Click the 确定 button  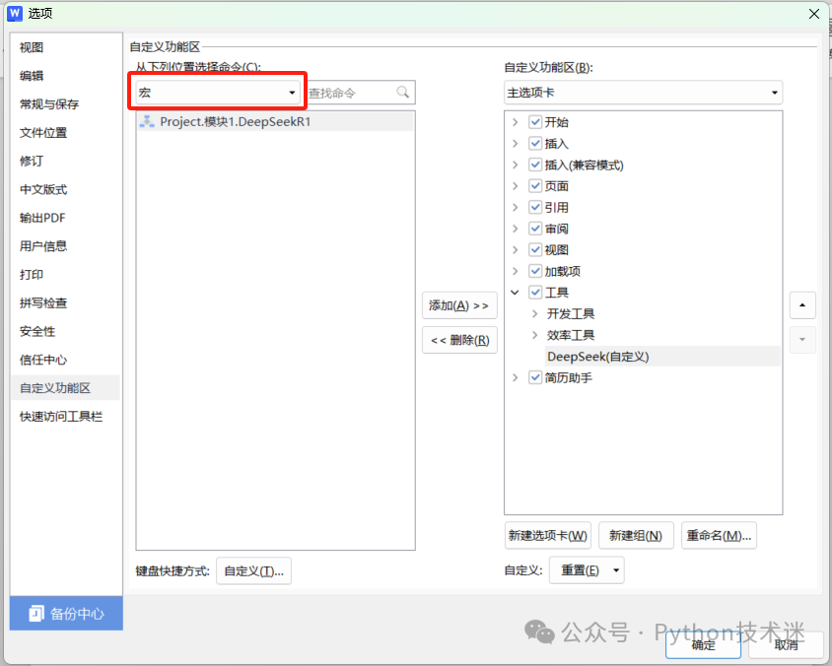pyautogui.click(x=703, y=644)
